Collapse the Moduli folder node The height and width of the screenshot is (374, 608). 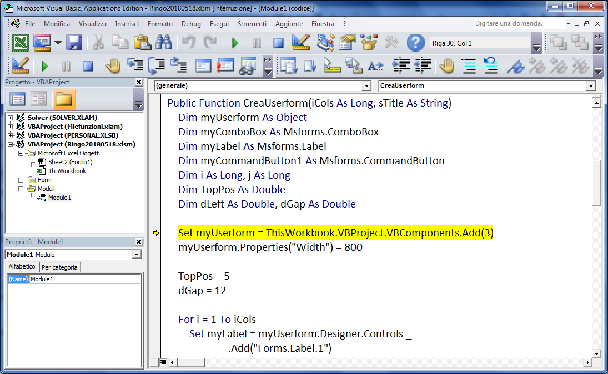point(21,189)
